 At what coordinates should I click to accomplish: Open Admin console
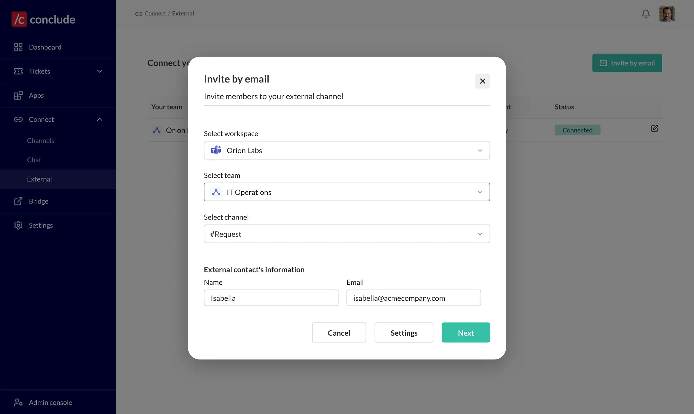coord(58,402)
